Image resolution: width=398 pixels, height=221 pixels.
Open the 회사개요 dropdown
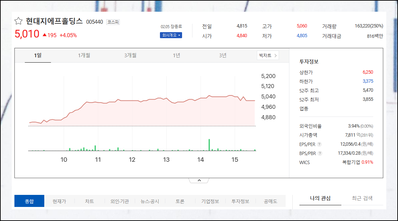point(171,35)
